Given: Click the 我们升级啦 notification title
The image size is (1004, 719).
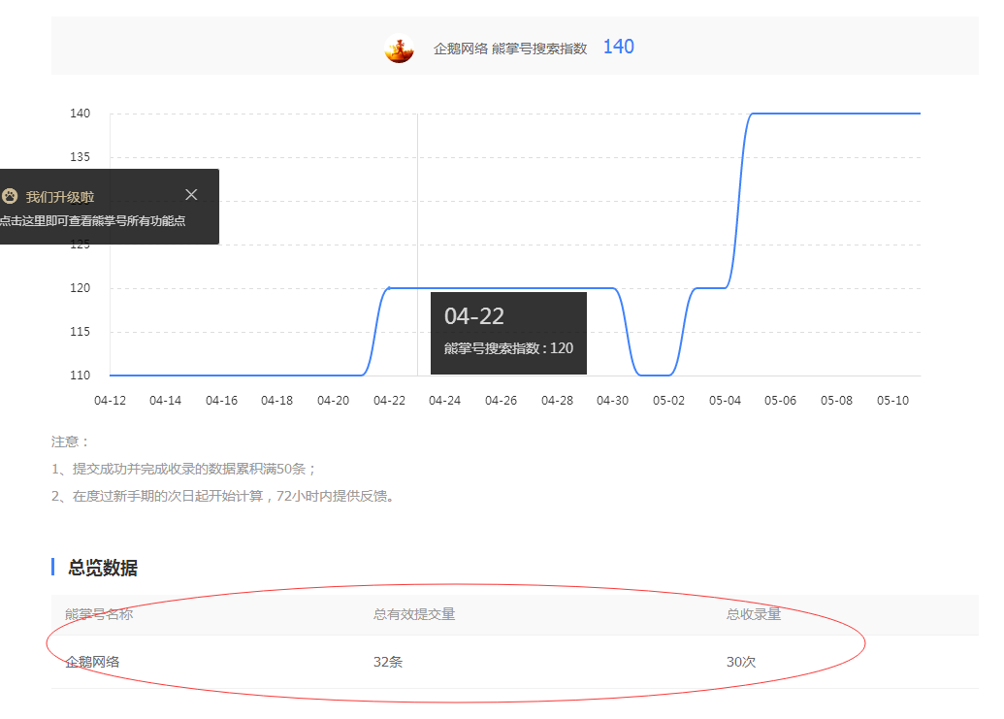Looking at the screenshot, I should pos(60,197).
